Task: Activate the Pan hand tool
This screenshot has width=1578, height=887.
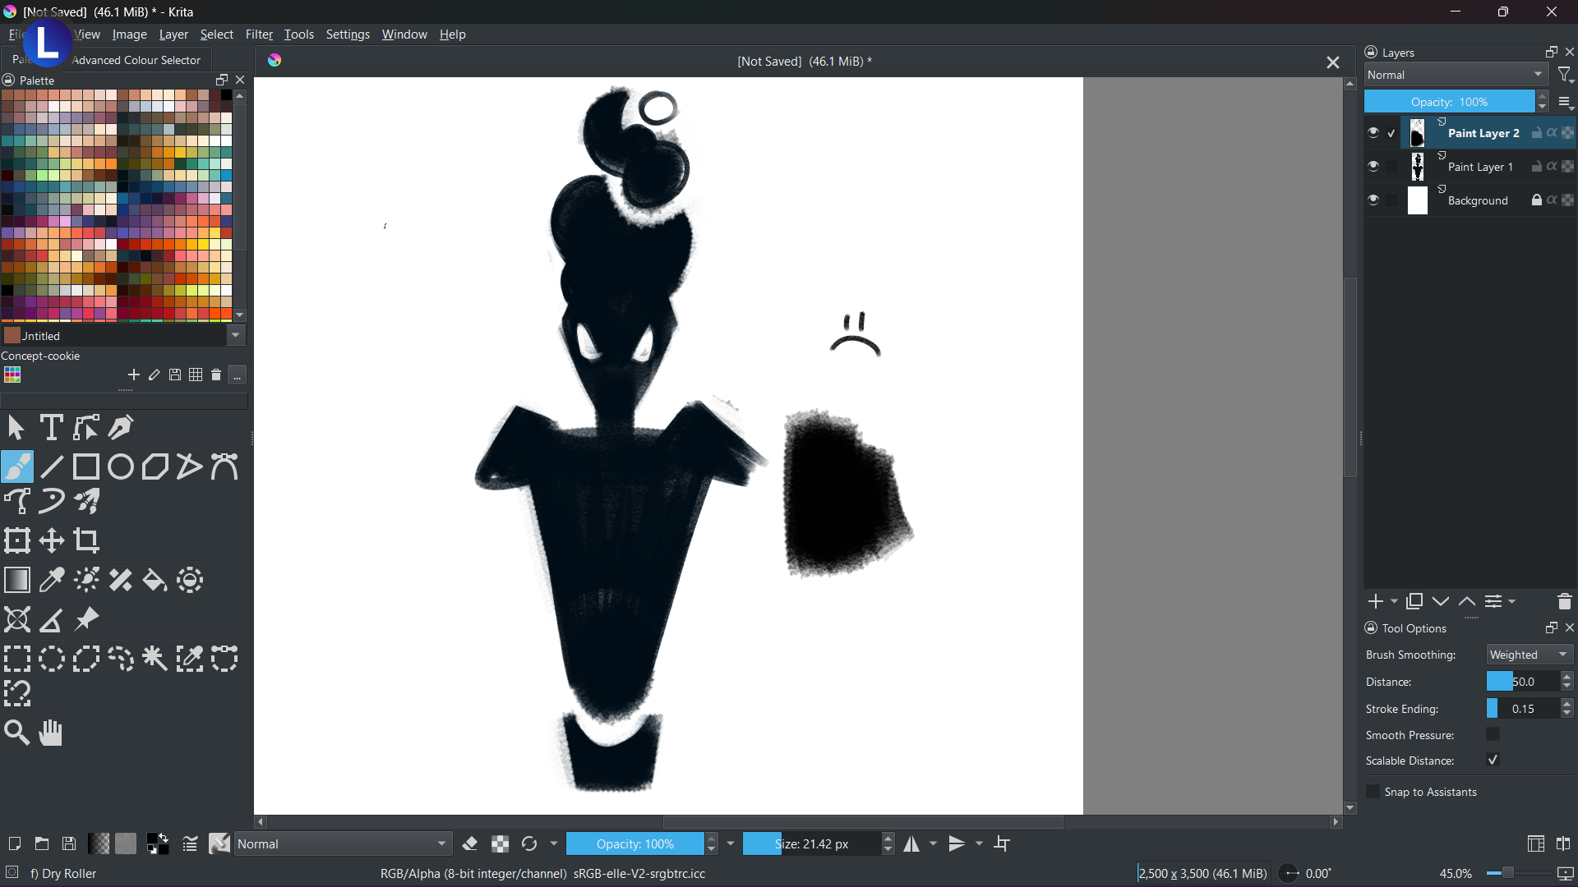Action: tap(51, 733)
